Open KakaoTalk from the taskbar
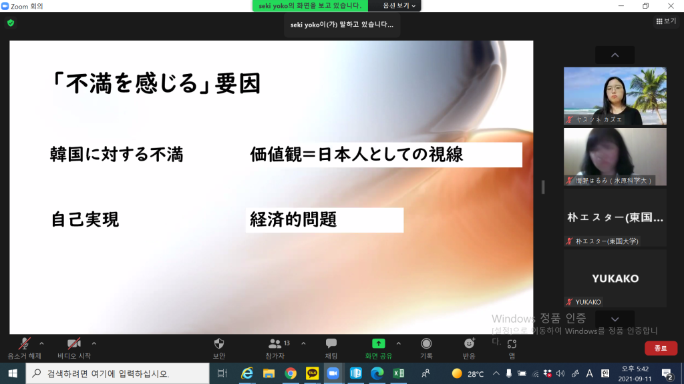This screenshot has height=384, width=684. (x=312, y=373)
